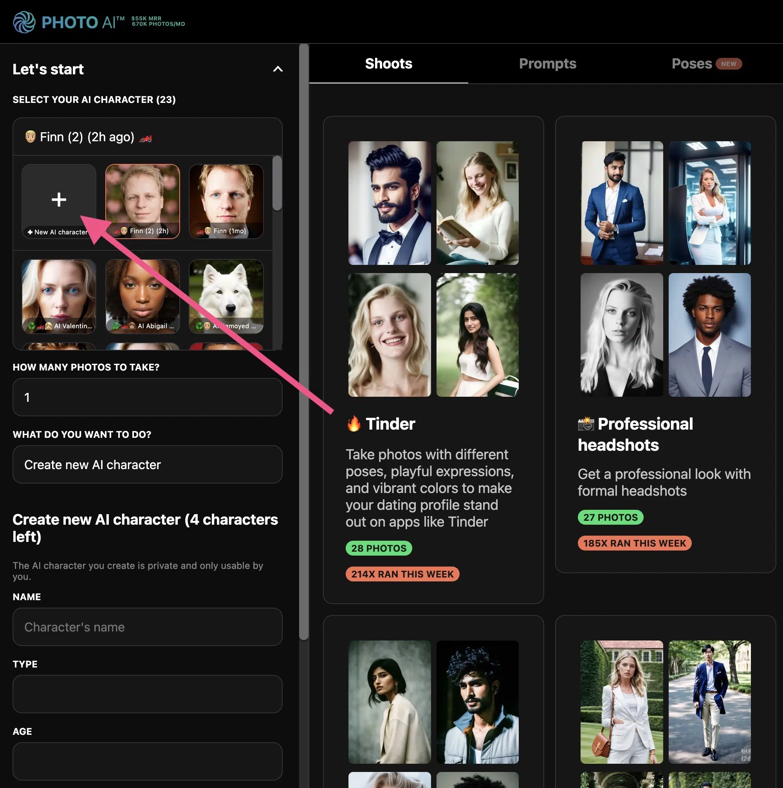The height and width of the screenshot is (788, 783).
Task: Open the AGE dropdown
Action: [147, 761]
